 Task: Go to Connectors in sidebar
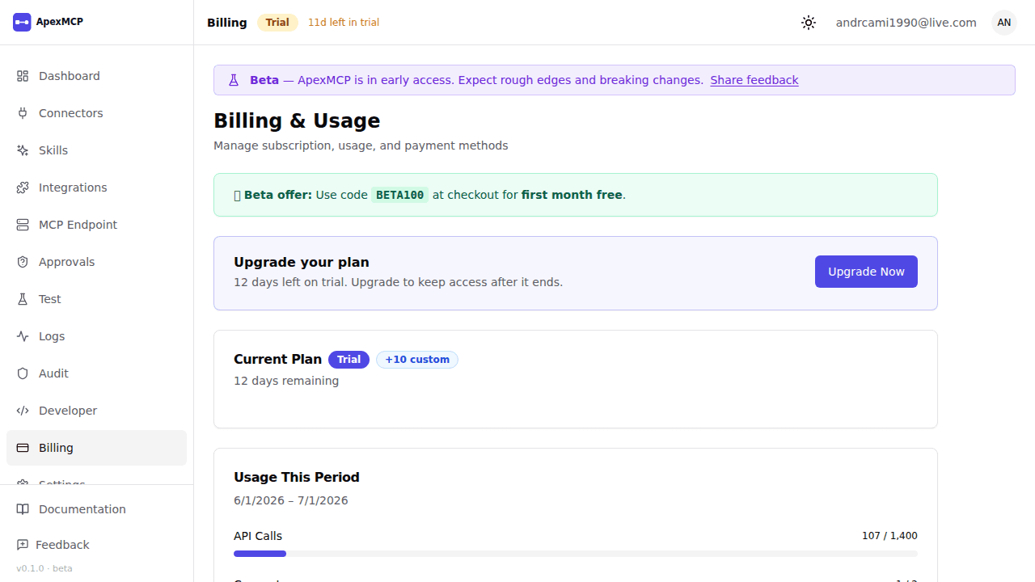(96, 113)
